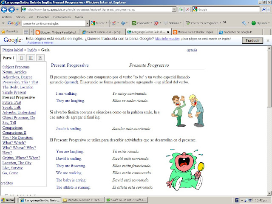The width and height of the screenshot is (272, 204).
Task: Open the Simple Present lesson link
Action: click(14, 92)
